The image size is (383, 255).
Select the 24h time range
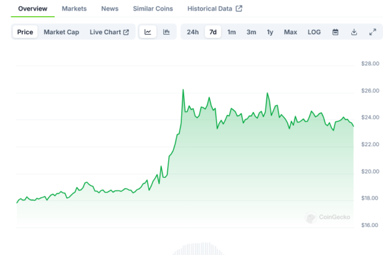pos(192,32)
